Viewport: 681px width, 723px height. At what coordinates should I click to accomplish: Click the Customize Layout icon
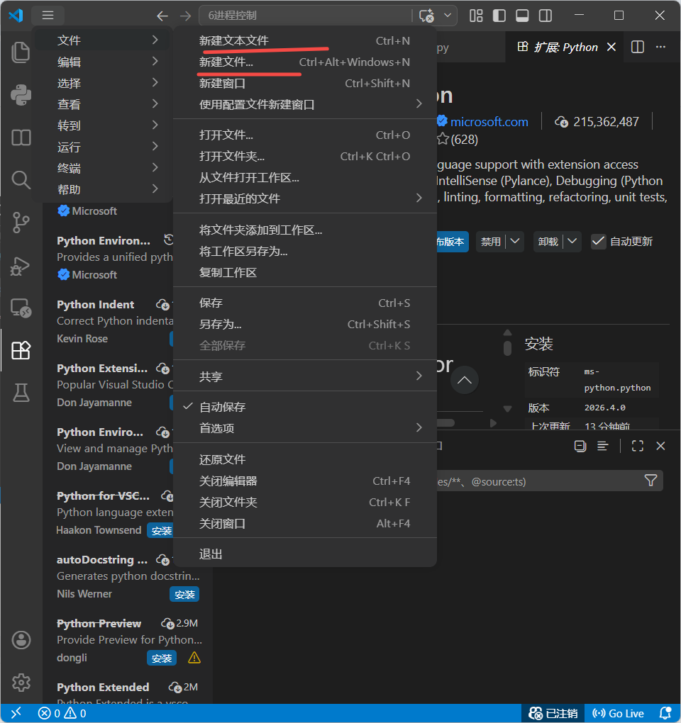click(476, 16)
